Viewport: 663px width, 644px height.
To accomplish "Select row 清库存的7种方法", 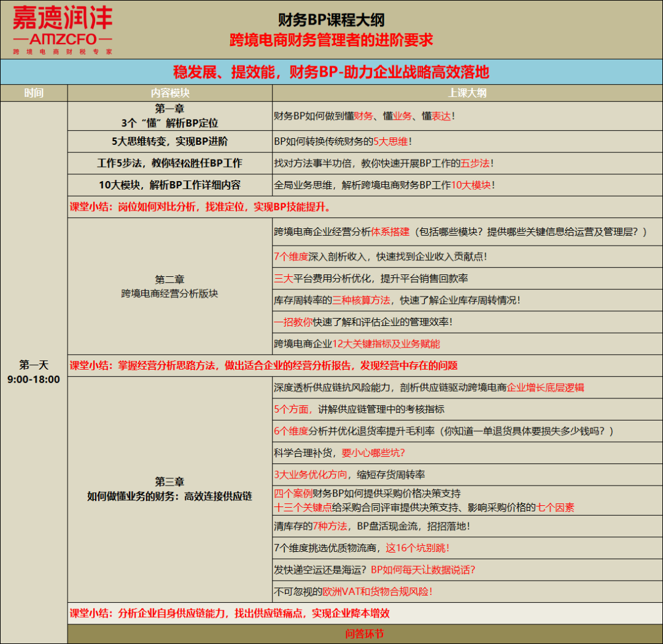I will [x=467, y=527].
